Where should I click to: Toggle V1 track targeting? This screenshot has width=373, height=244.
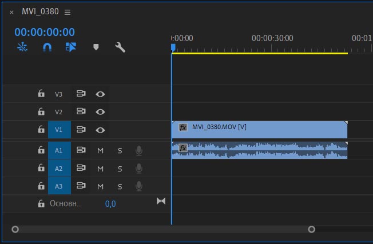59,130
